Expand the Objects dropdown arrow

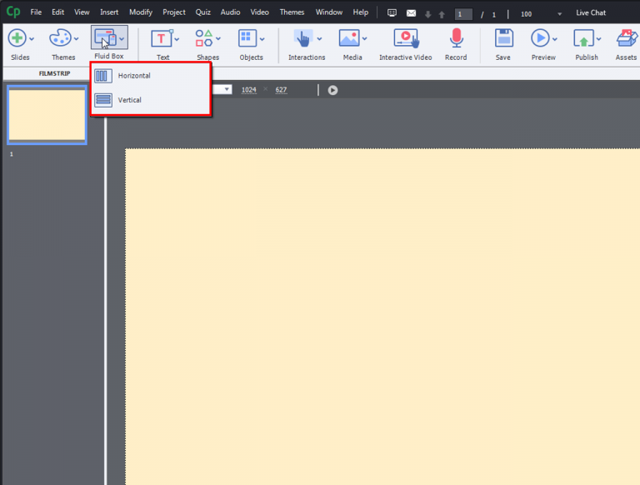click(x=262, y=39)
